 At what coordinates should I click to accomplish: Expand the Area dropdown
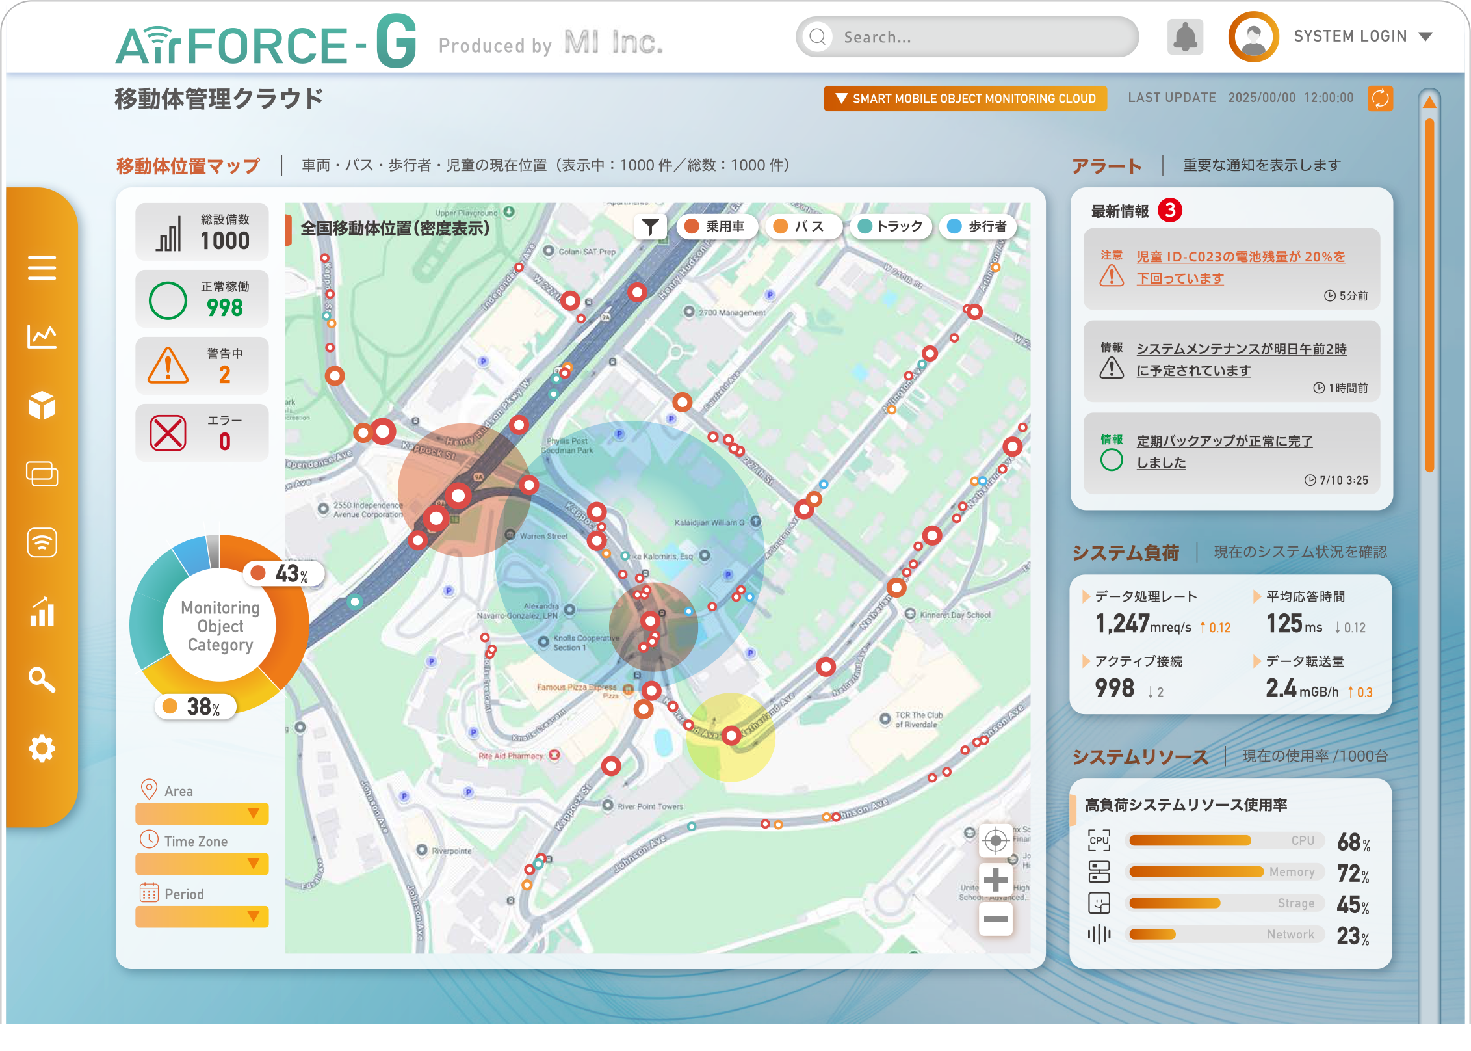(x=202, y=813)
